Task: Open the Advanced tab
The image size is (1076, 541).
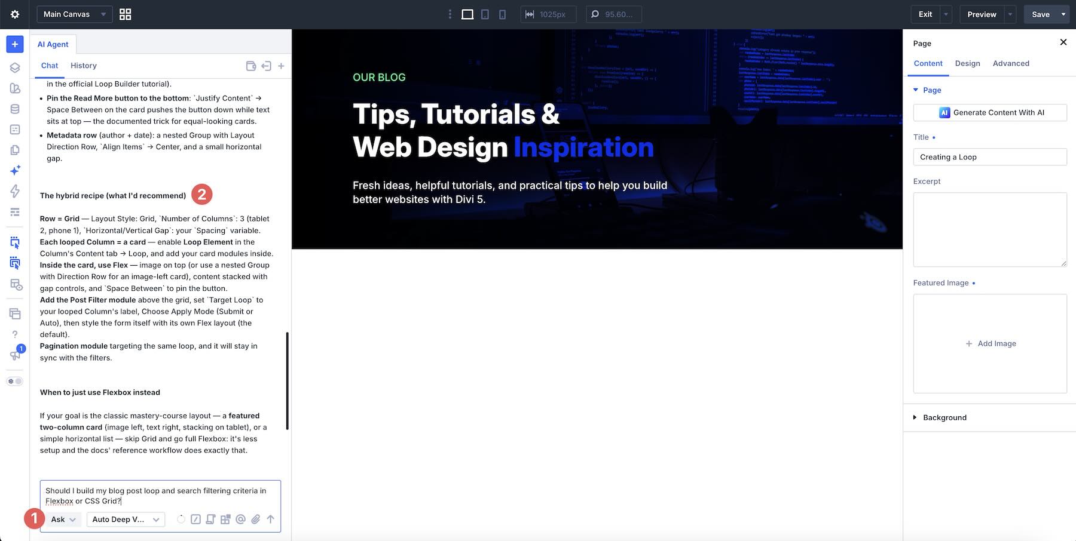Action: point(1011,63)
